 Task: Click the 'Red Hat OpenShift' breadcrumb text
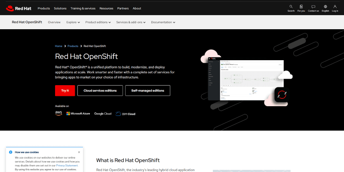coord(95,46)
